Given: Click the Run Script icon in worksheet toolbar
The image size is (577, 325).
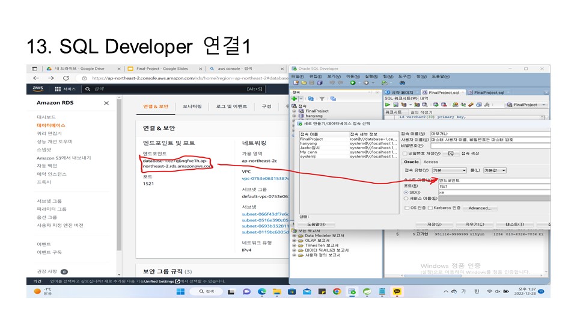Looking at the screenshot, I should click(395, 105).
